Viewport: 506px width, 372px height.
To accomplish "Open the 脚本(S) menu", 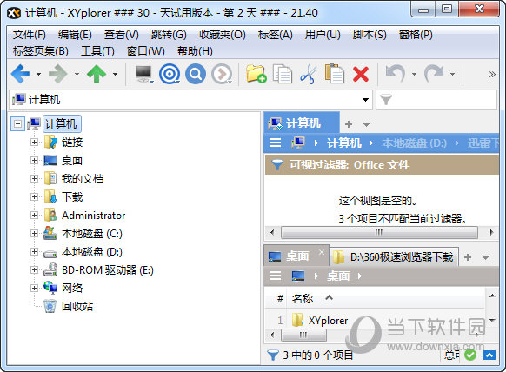I will pos(370,35).
